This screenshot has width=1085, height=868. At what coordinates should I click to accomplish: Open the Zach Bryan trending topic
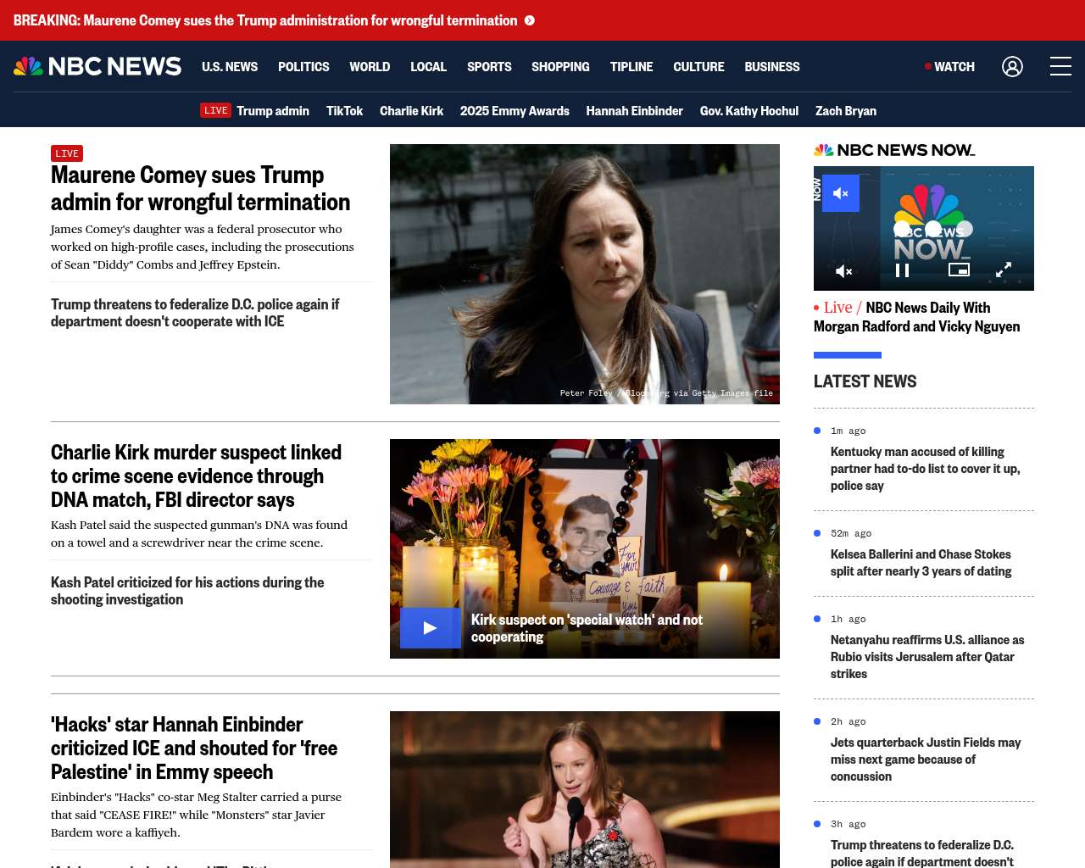click(846, 110)
